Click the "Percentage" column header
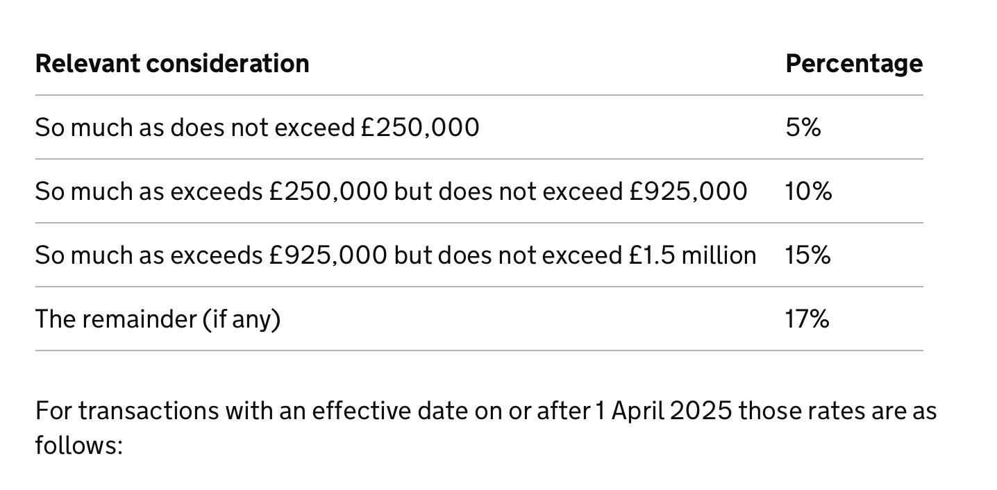The image size is (997, 490). click(x=853, y=64)
